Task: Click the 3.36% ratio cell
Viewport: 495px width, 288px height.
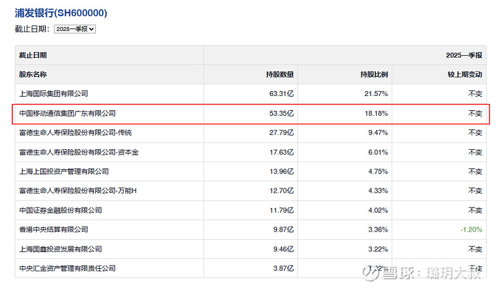Action: (378, 230)
